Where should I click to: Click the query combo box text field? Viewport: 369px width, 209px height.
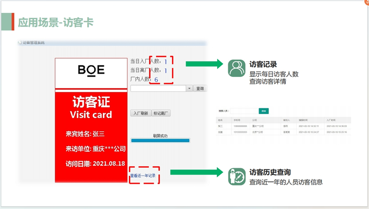pyautogui.click(x=158, y=88)
